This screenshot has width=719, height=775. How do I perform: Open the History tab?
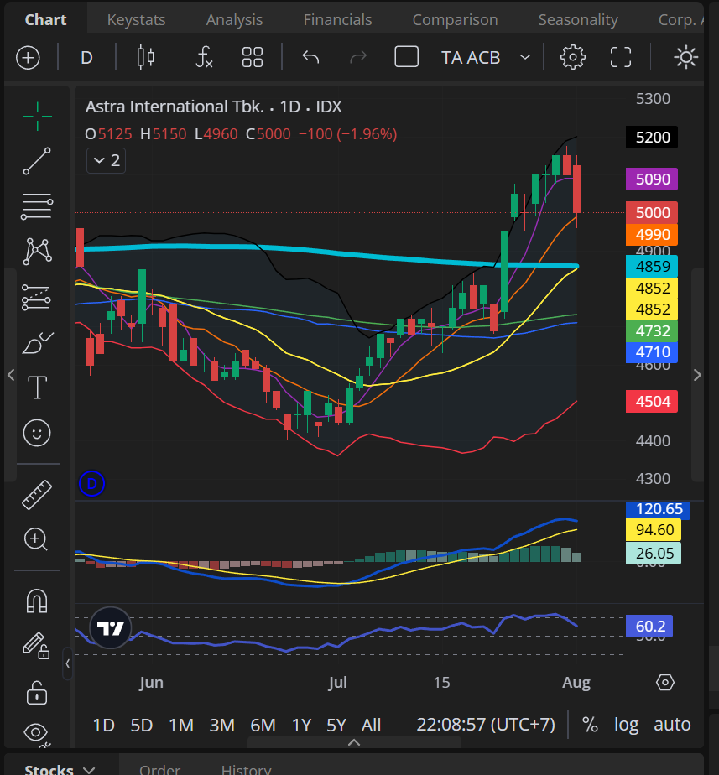click(247, 769)
